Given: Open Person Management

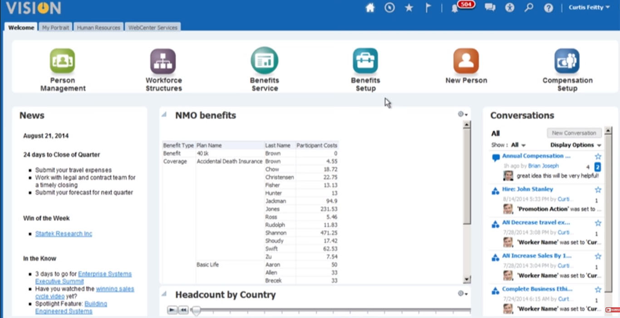Looking at the screenshot, I should tap(63, 70).
